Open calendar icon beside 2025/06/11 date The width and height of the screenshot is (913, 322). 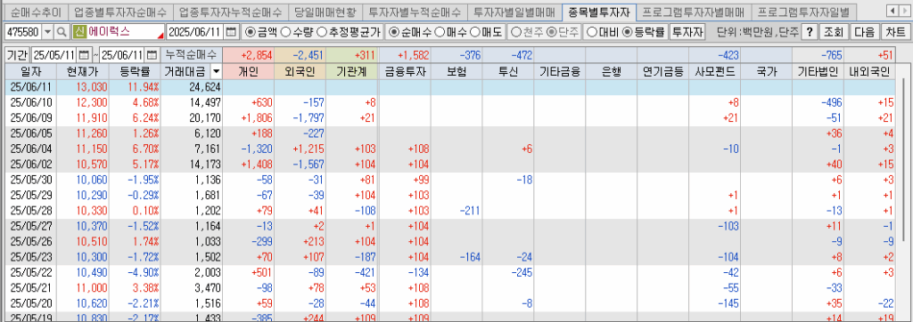pyautogui.click(x=231, y=32)
